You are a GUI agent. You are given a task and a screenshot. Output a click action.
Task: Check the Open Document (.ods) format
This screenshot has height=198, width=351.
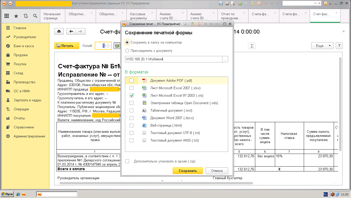click(x=131, y=103)
